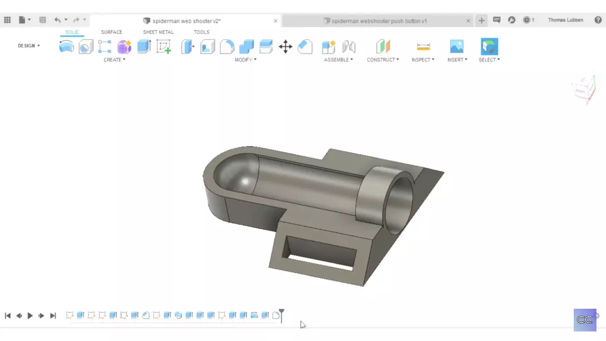Select the Fillet tool in Modify

click(x=227, y=46)
